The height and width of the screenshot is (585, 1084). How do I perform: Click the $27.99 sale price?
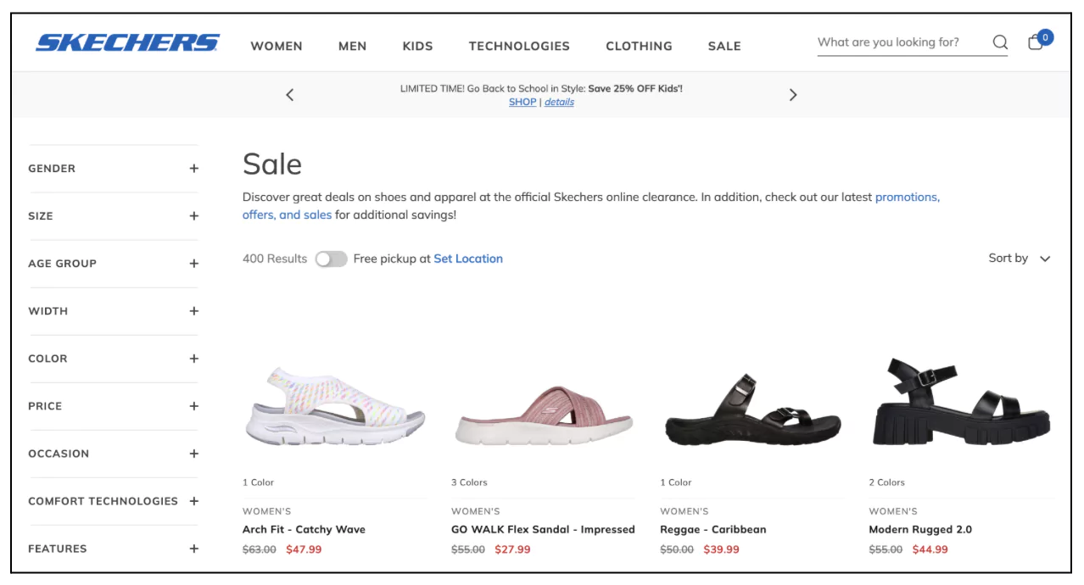[x=512, y=549]
